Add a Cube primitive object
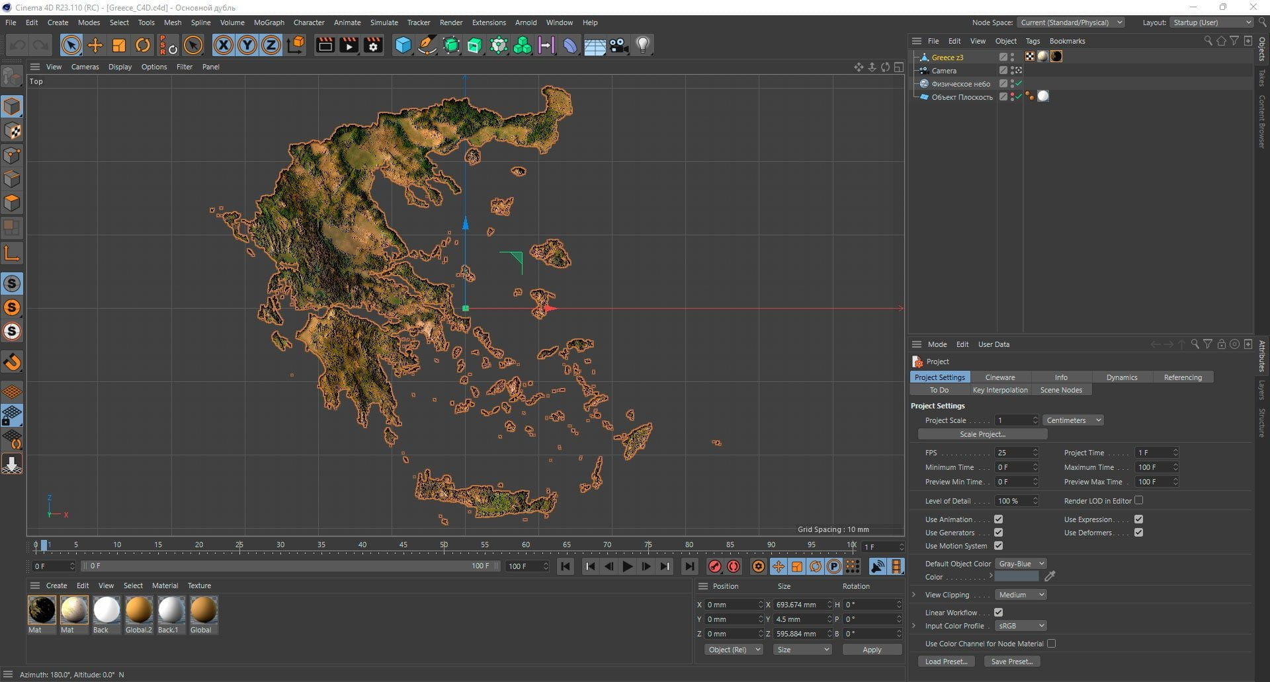Viewport: 1270px width, 682px height. [x=403, y=45]
